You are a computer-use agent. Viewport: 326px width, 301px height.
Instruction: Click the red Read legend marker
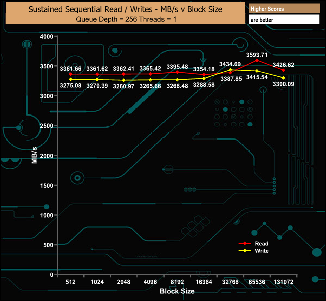[x=245, y=243]
